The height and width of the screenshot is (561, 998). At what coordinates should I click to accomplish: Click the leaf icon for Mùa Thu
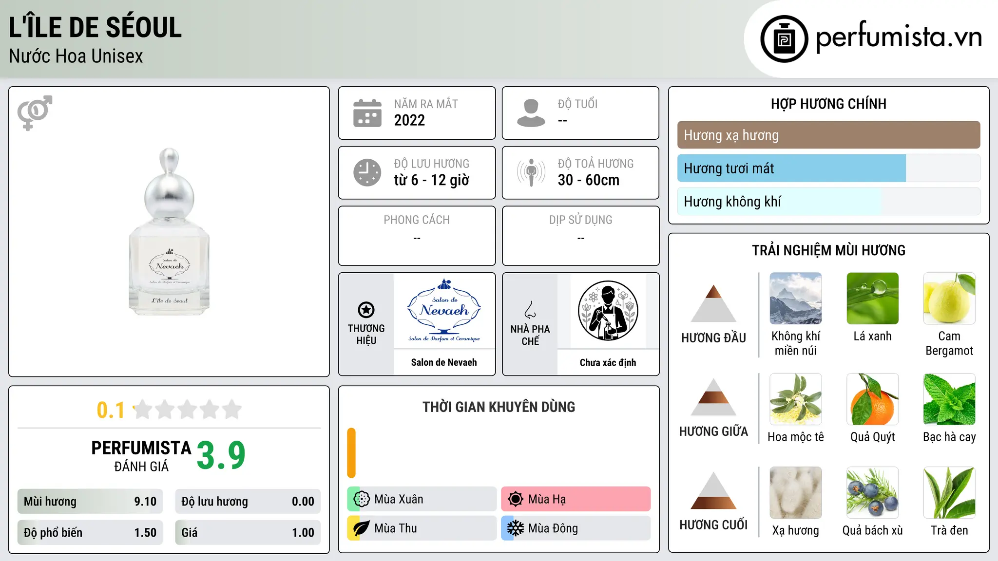click(362, 528)
